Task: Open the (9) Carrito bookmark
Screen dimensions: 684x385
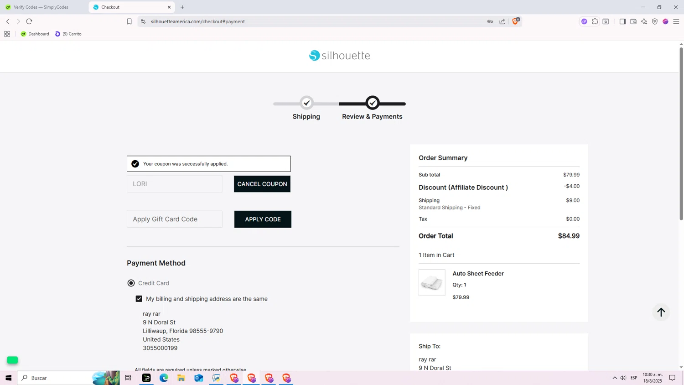Action: pyautogui.click(x=68, y=34)
